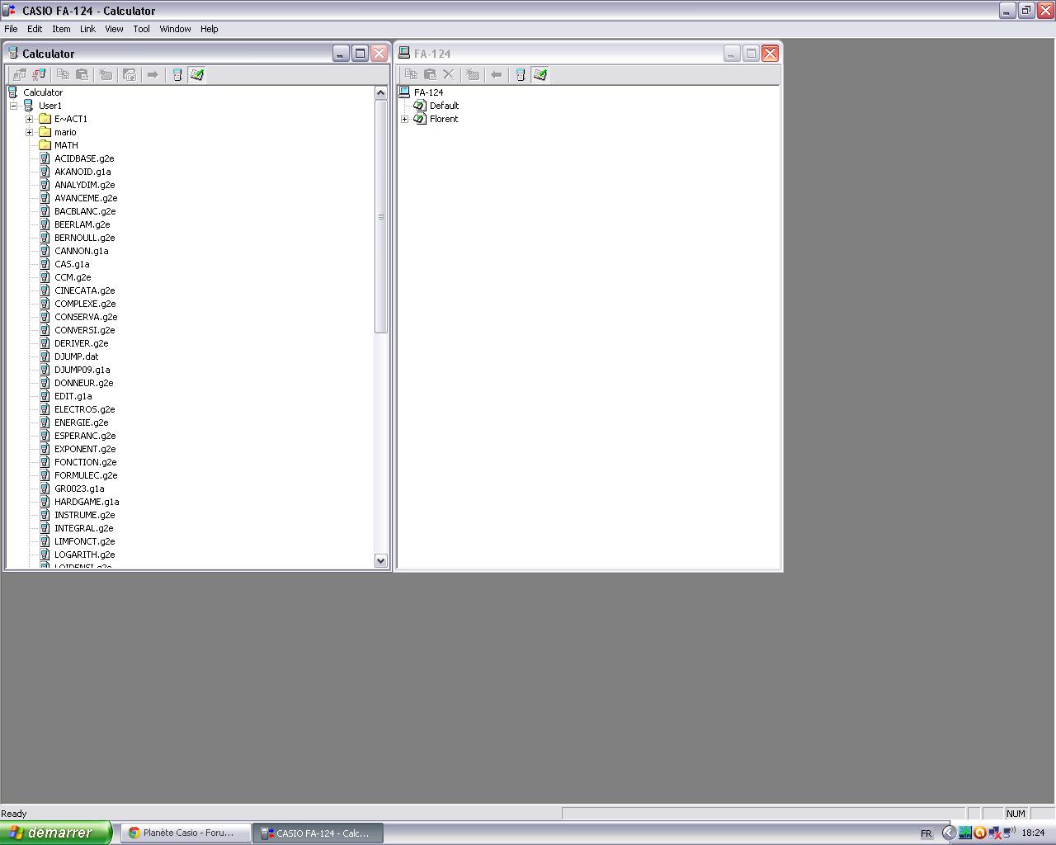Open the Item menu
The height and width of the screenshot is (845, 1056).
click(x=61, y=29)
